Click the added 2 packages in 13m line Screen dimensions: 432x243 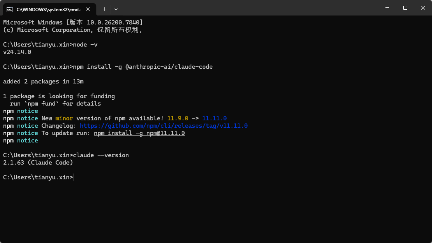click(x=43, y=82)
